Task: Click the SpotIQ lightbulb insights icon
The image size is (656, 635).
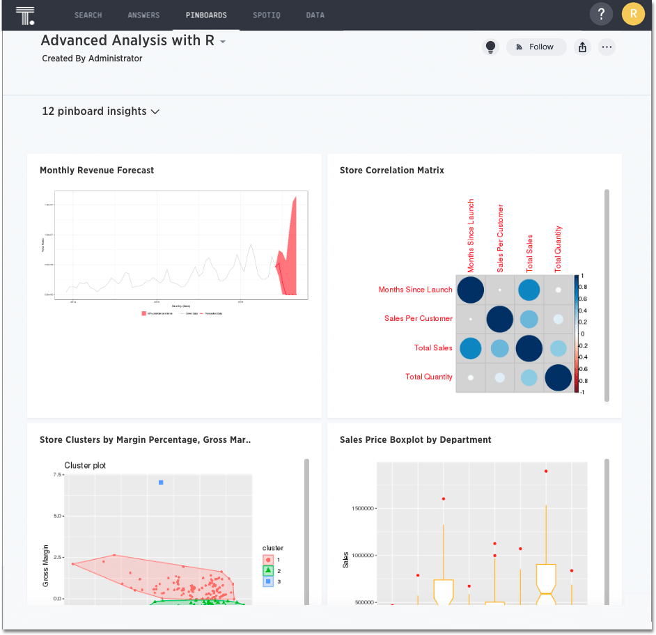Action: (490, 47)
